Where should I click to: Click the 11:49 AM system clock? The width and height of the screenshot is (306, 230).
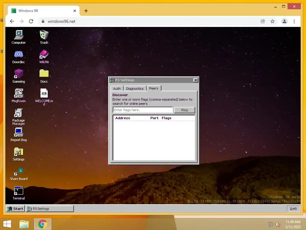click(293, 224)
